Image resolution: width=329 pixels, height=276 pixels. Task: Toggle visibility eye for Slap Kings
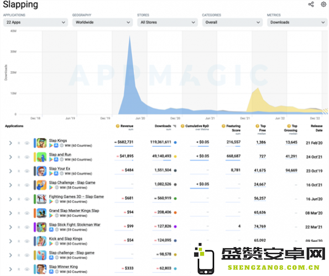[x=27, y=143]
